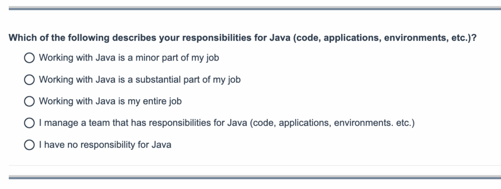Mark the 'I have no responsibility for Java' radio
This screenshot has width=501, height=189.
pos(29,145)
